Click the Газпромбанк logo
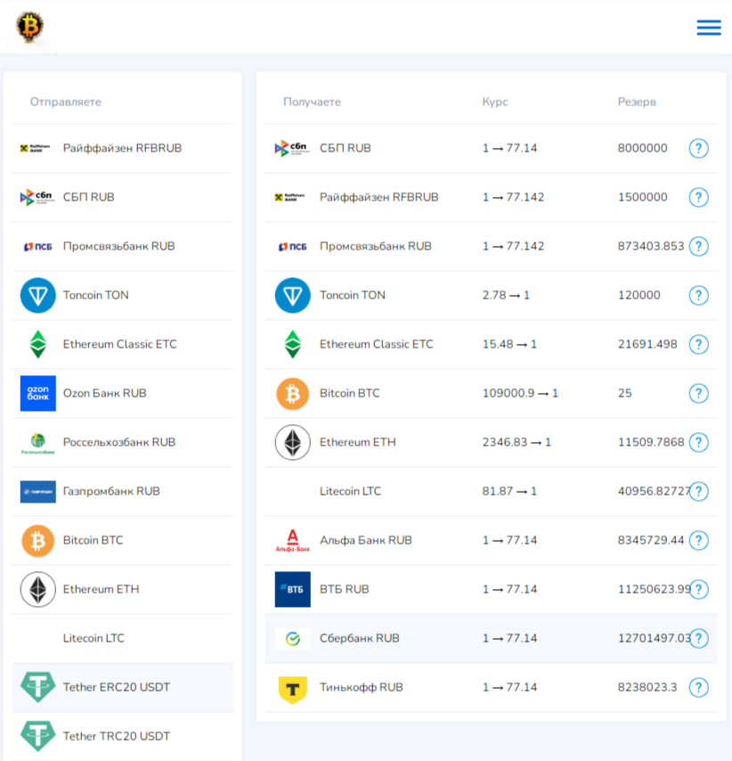 click(x=37, y=492)
